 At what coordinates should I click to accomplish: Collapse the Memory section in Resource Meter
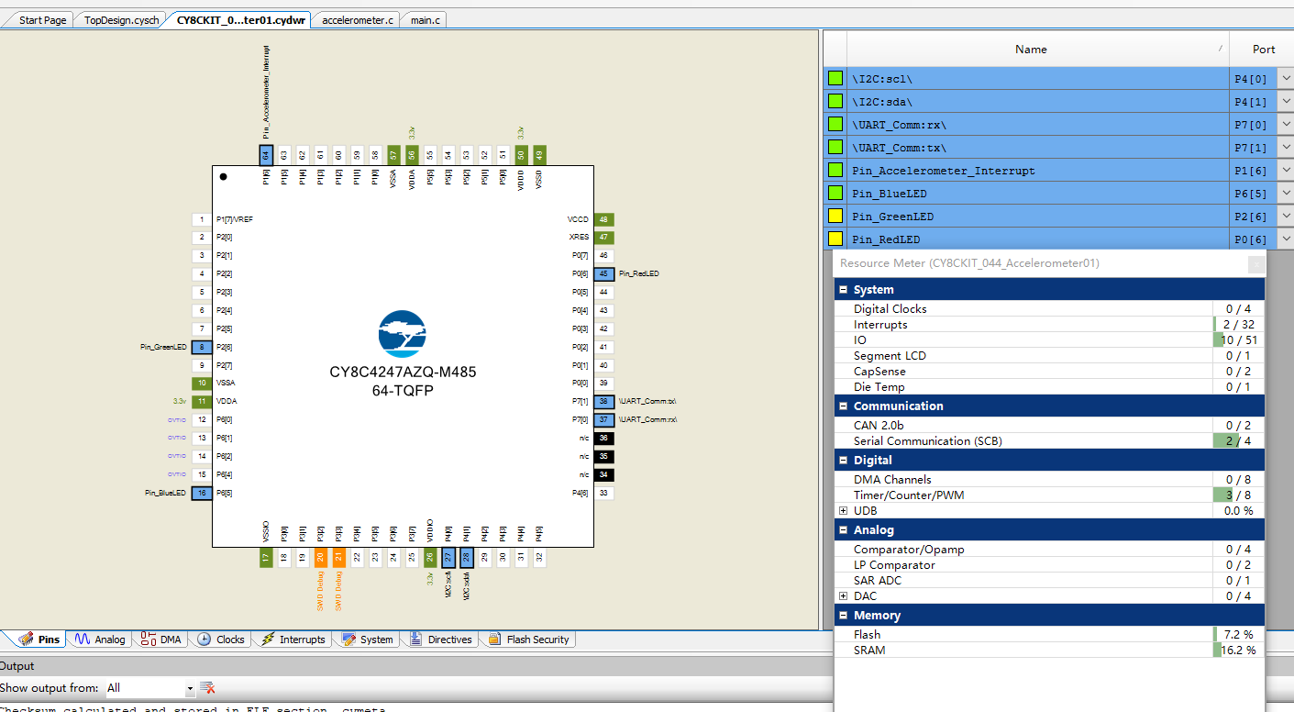pos(844,616)
